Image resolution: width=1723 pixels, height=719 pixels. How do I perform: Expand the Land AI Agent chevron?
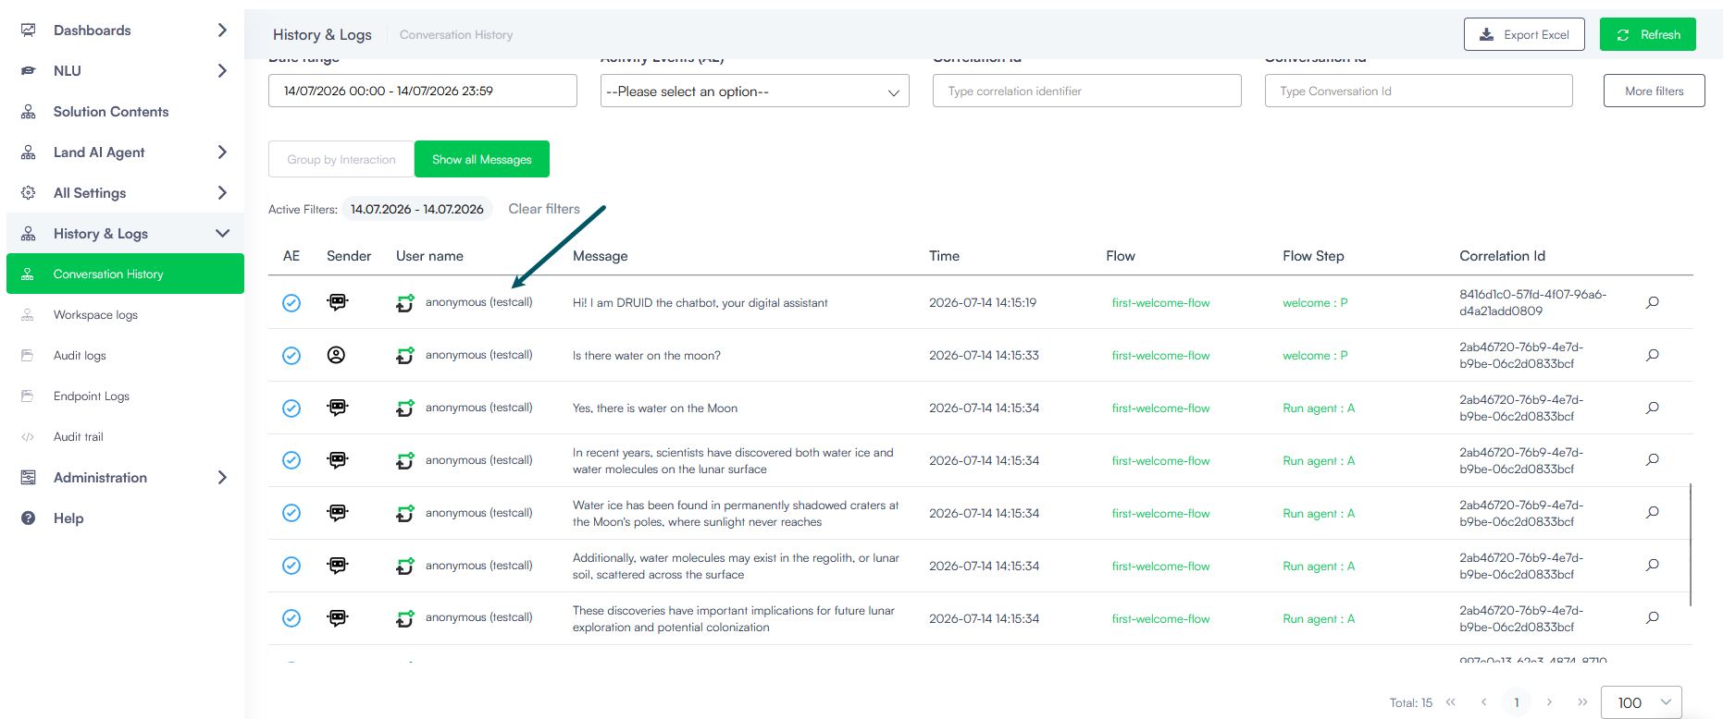[222, 152]
